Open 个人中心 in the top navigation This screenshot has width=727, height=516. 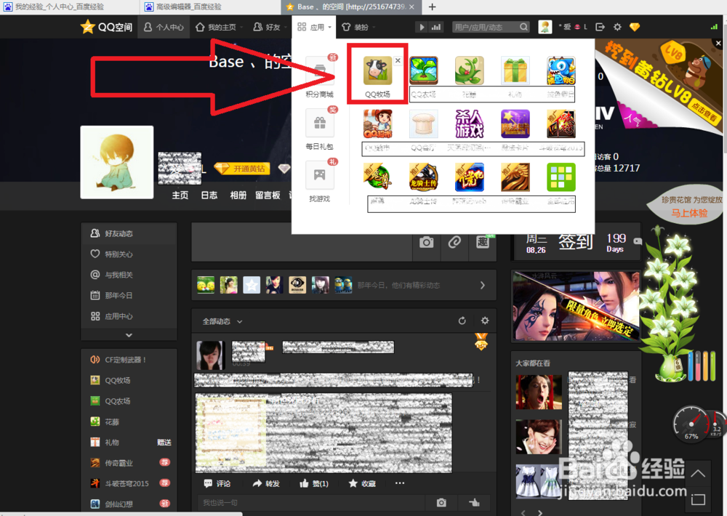(164, 28)
